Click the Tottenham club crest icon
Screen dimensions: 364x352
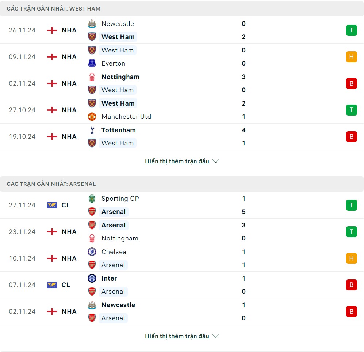tap(92, 130)
